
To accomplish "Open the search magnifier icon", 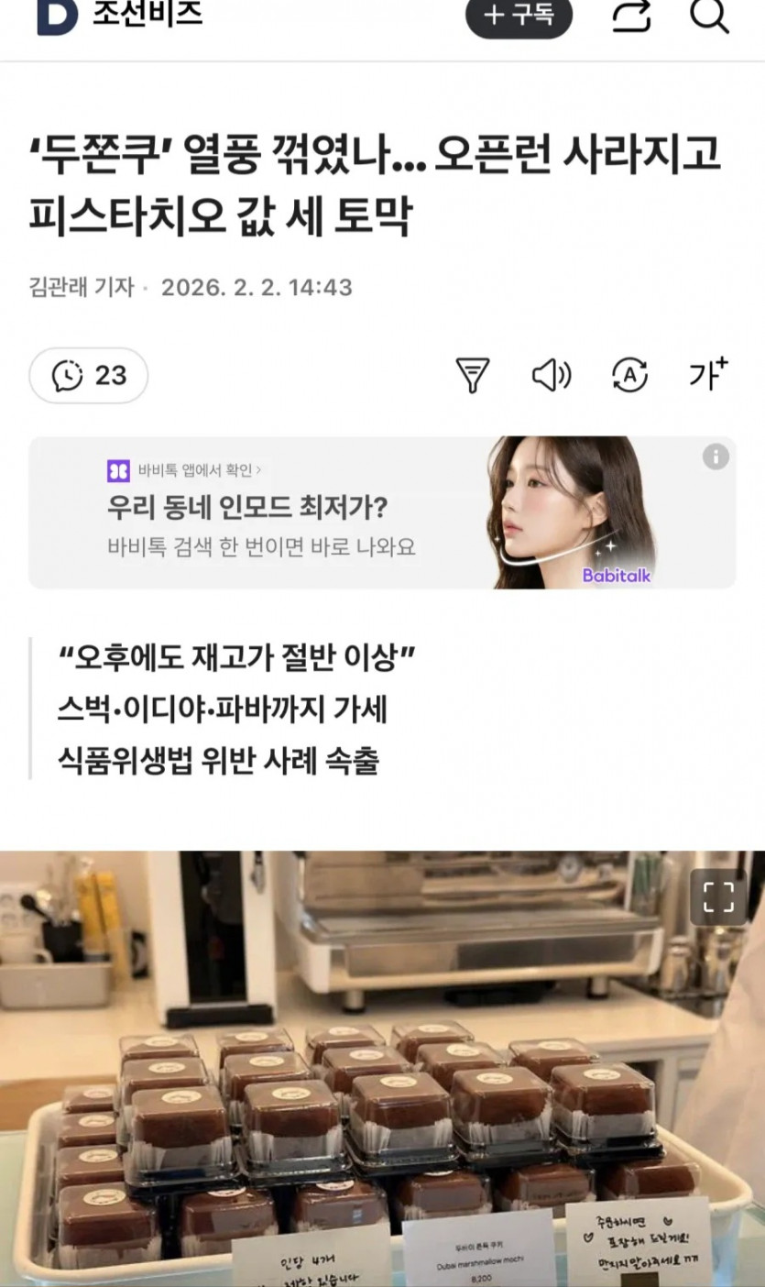I will click(708, 16).
